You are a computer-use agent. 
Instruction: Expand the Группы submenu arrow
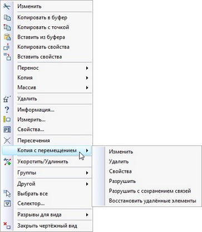coord(87,173)
